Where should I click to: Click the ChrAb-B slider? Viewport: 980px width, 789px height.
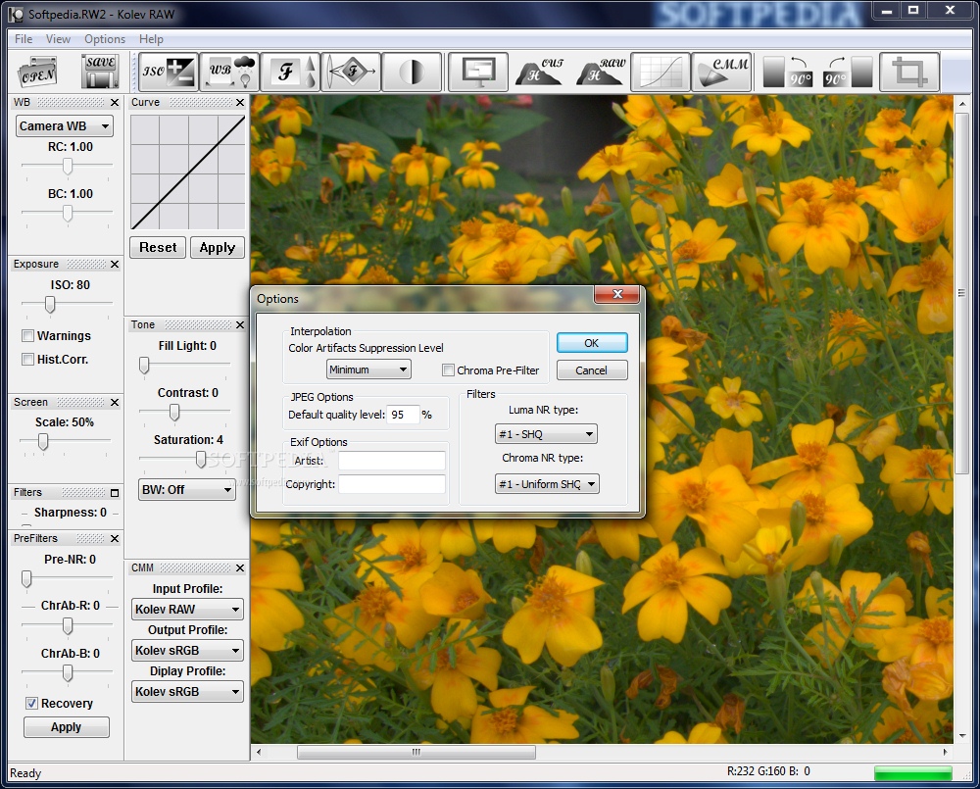click(x=68, y=672)
